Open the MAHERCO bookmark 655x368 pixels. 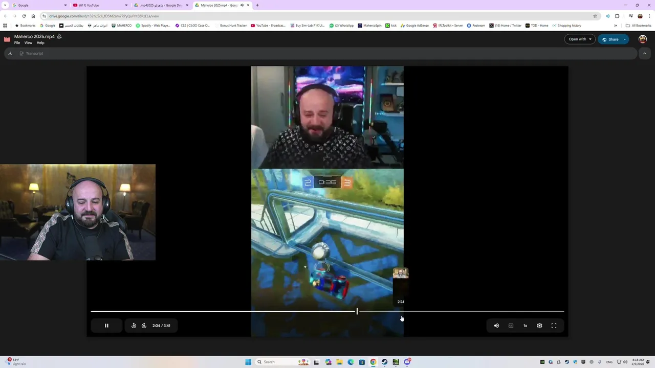(x=121, y=26)
